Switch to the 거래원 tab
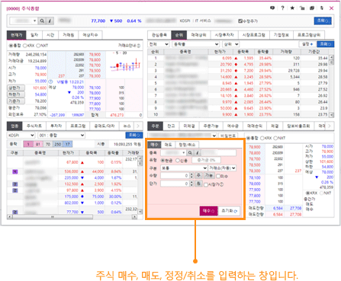This screenshot has width=341, height=281. coord(68,35)
